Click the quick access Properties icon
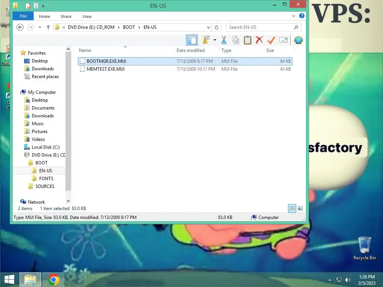Image resolution: width=383 pixels, height=287 pixels. [x=28, y=6]
